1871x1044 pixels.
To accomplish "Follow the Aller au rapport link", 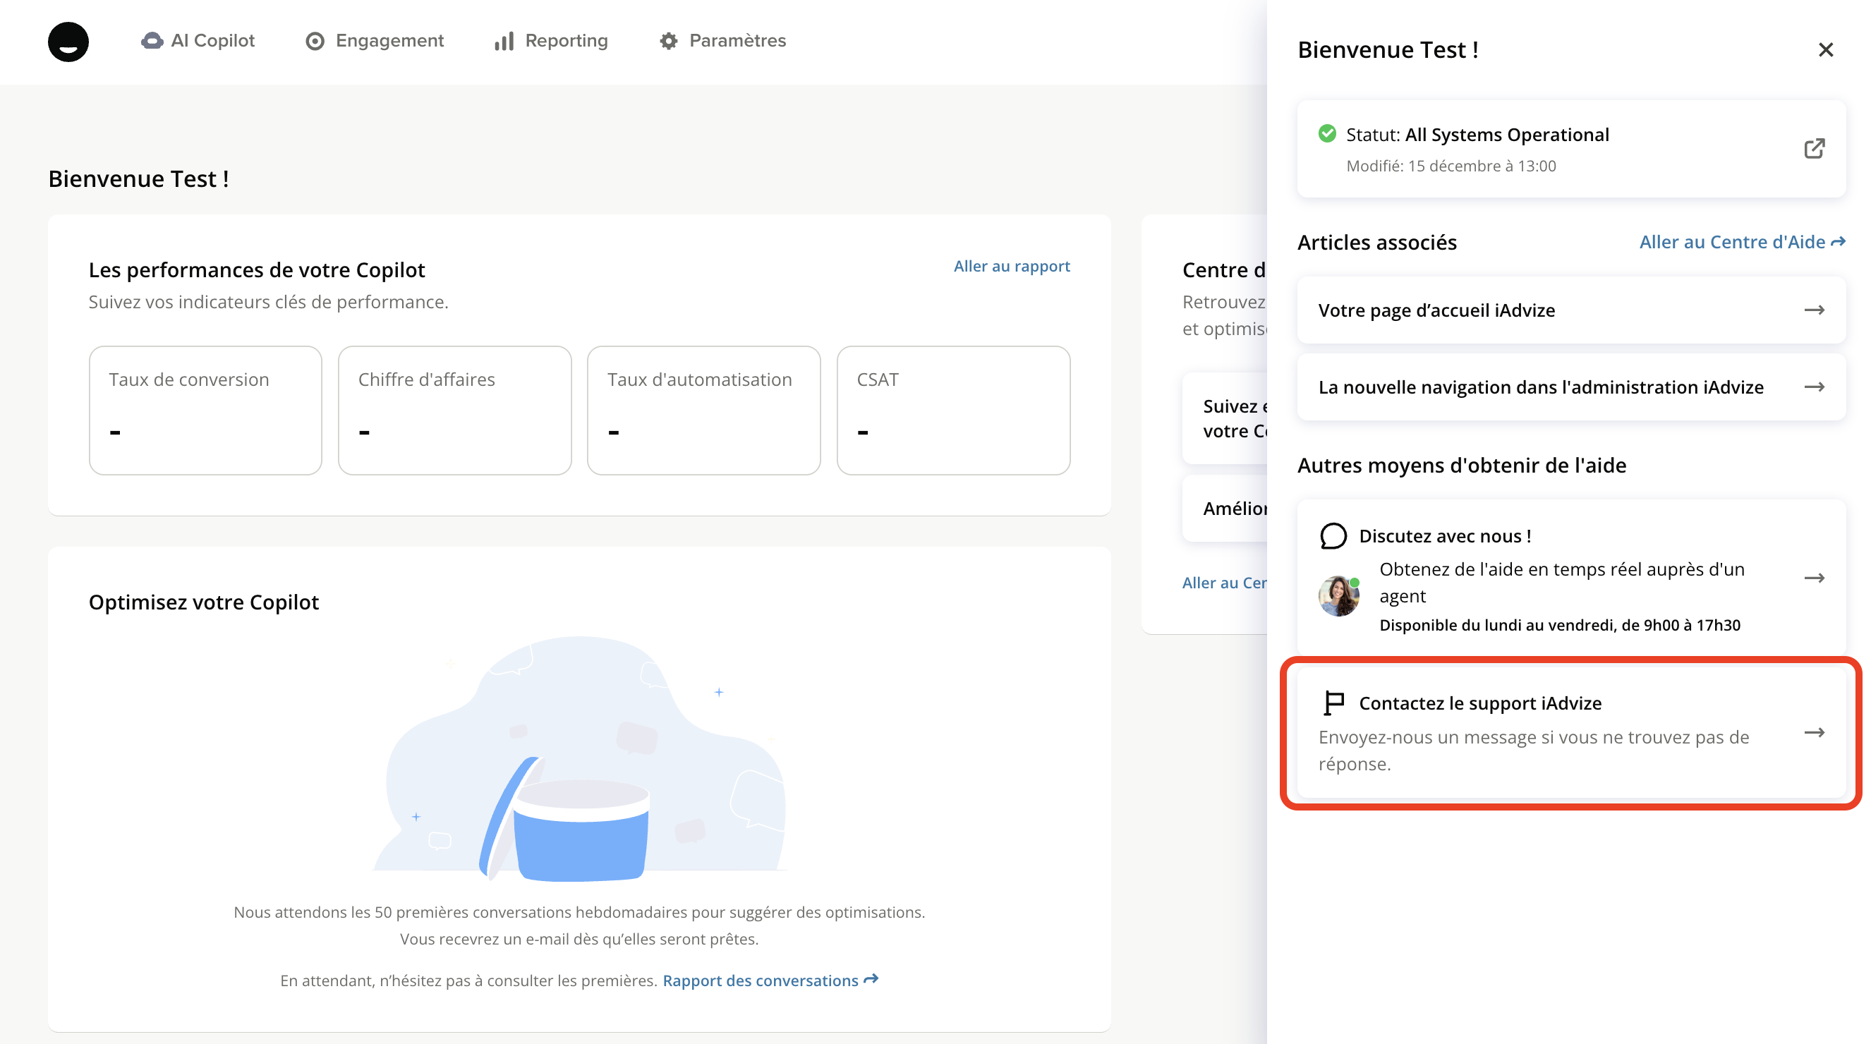I will tap(1011, 267).
